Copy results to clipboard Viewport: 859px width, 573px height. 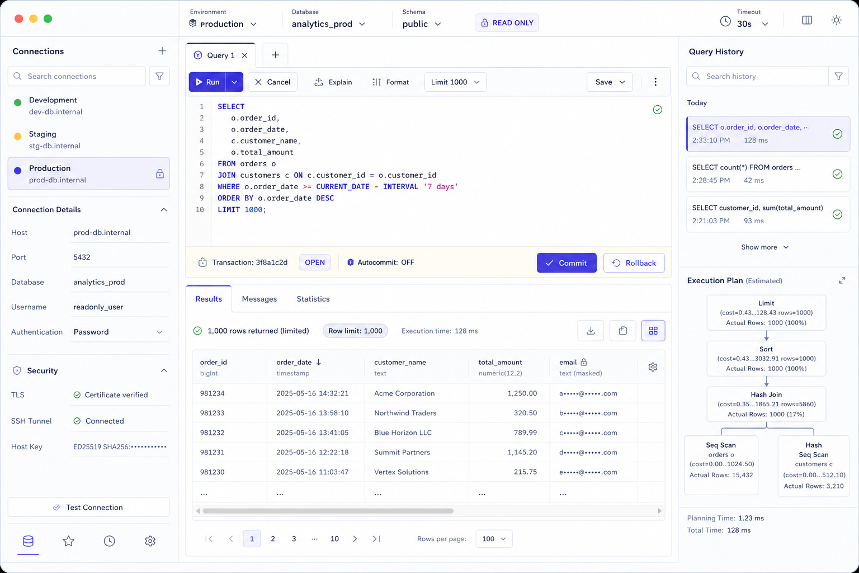(x=622, y=331)
